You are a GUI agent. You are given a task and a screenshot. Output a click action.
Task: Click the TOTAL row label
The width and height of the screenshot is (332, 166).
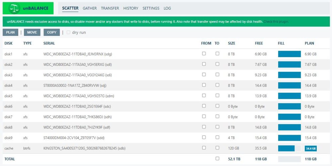click(x=10, y=159)
